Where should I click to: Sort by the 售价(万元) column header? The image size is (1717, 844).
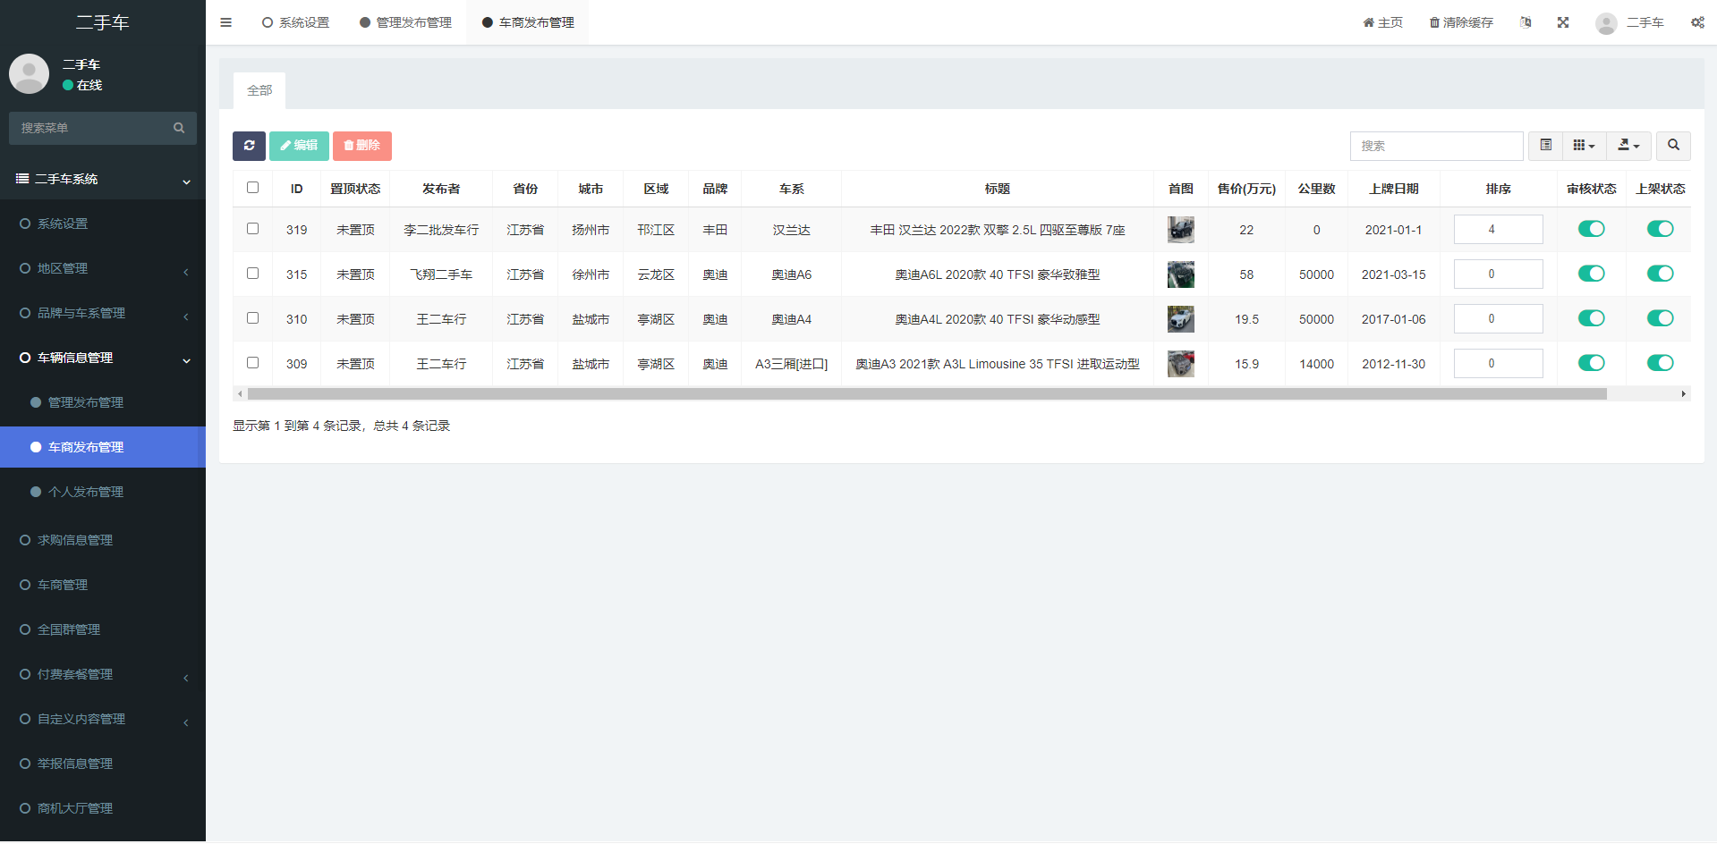[x=1246, y=189]
